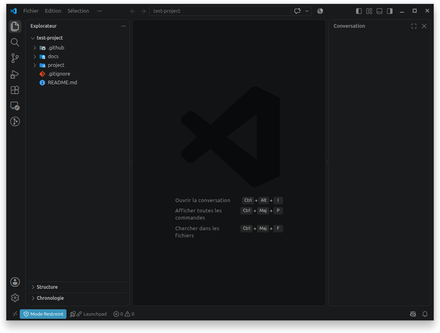Open errors and warnings counter
Image resolution: width=440 pixels, height=333 pixels.
click(124, 314)
